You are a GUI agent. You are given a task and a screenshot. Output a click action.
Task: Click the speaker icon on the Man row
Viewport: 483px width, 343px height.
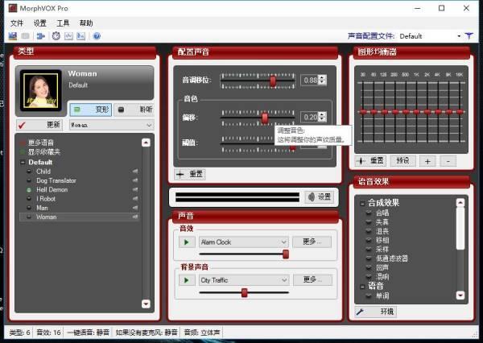[135, 208]
